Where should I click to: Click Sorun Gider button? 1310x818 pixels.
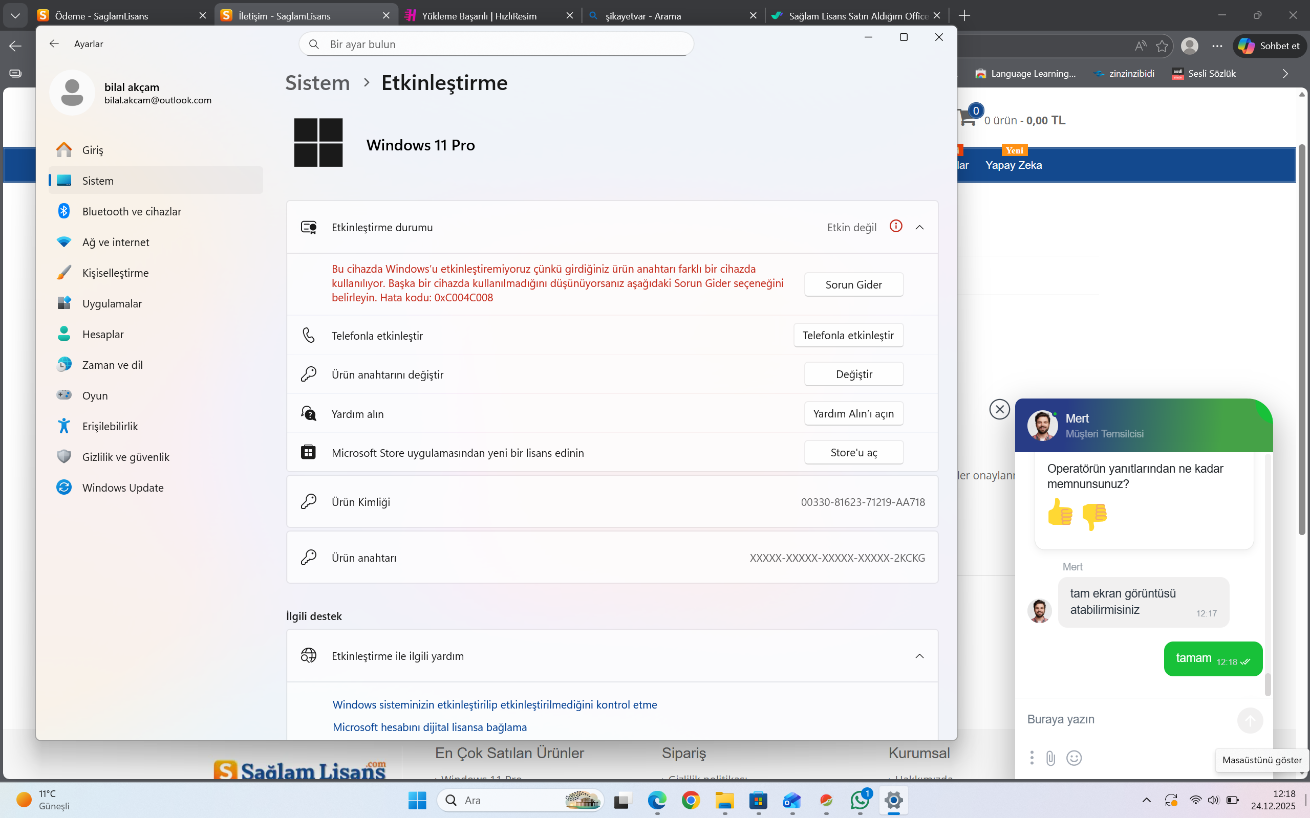[854, 284]
